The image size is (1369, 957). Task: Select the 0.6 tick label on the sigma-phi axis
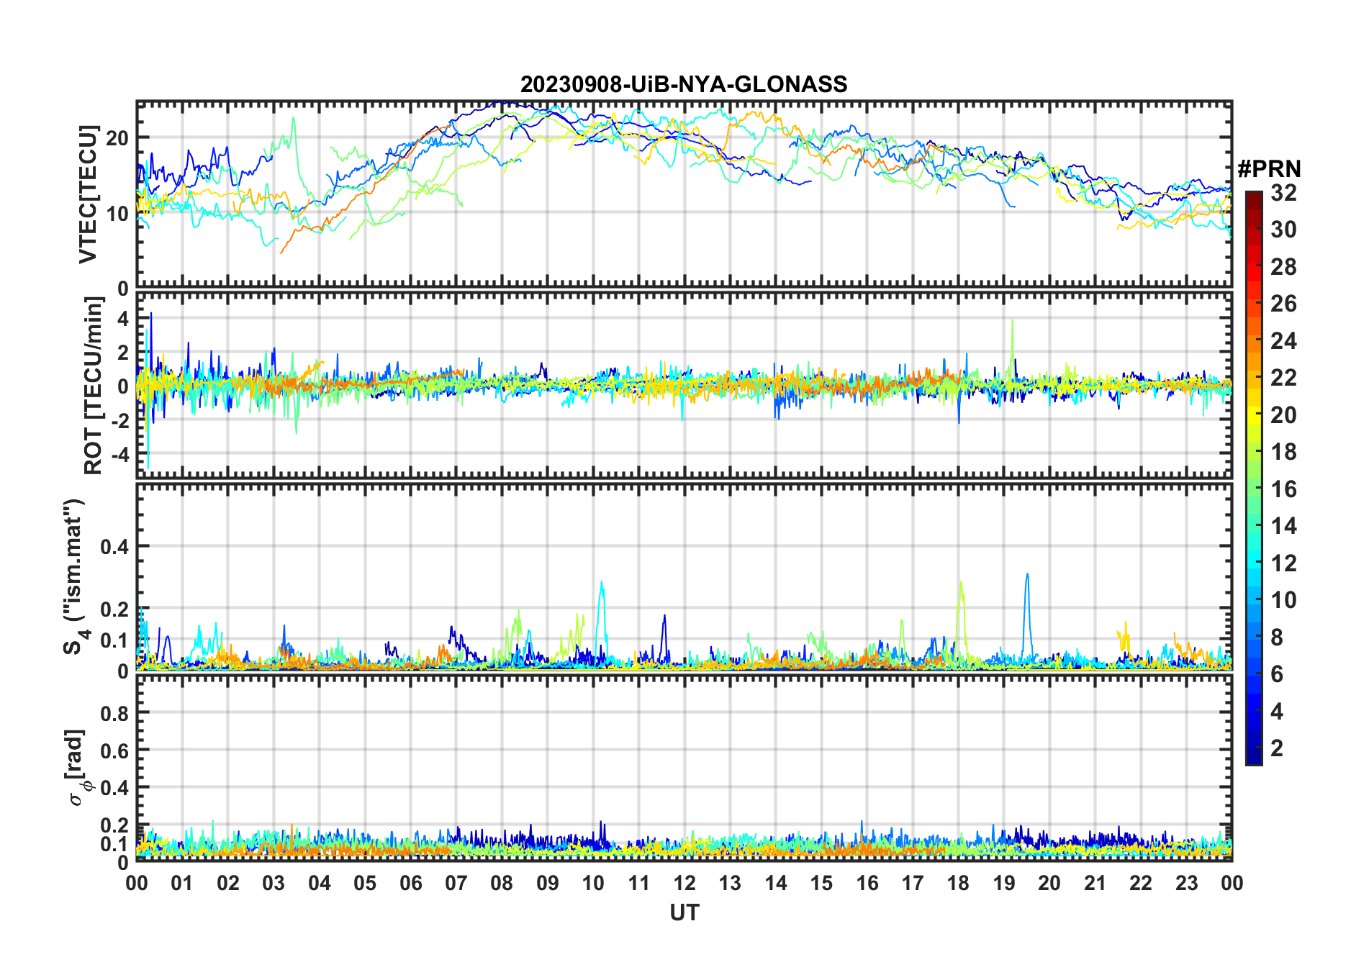115,750
